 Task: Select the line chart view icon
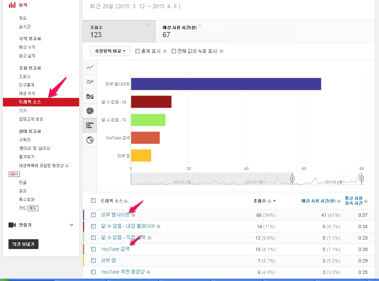tap(90, 67)
